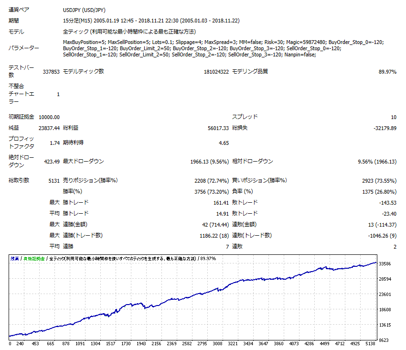Click the parameter text Nanpin=false
Image resolution: width=406 pixels, height=350 pixels.
pos(300,55)
